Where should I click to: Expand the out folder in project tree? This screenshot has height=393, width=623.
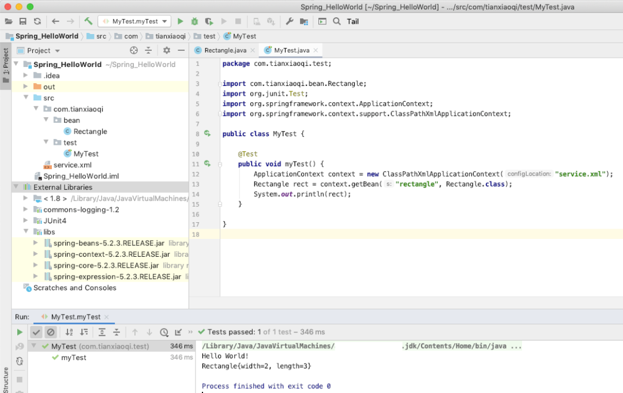click(x=26, y=87)
